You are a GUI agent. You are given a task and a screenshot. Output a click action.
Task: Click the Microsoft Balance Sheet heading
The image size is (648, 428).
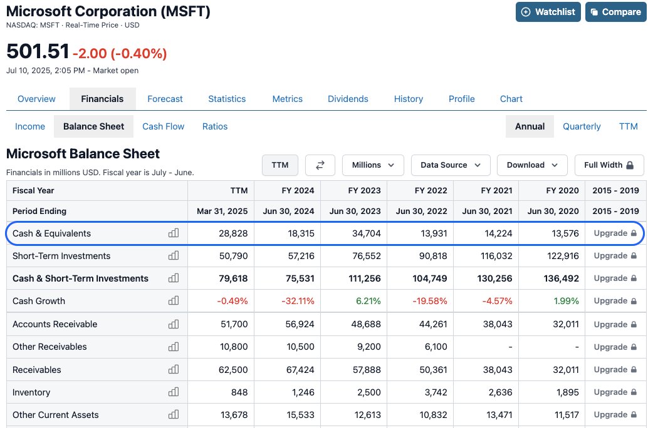pyautogui.click(x=83, y=153)
